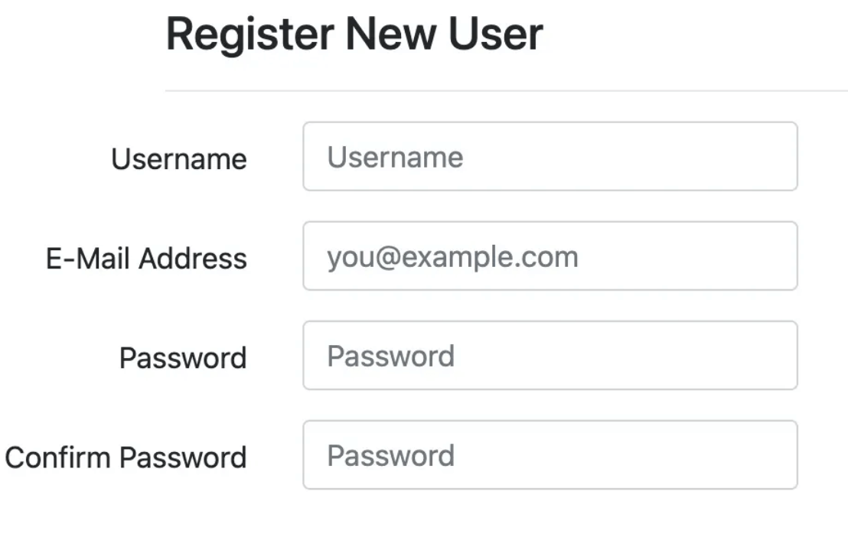Click the "Password" label text
Screen dimensions: 848x534
tap(183, 358)
